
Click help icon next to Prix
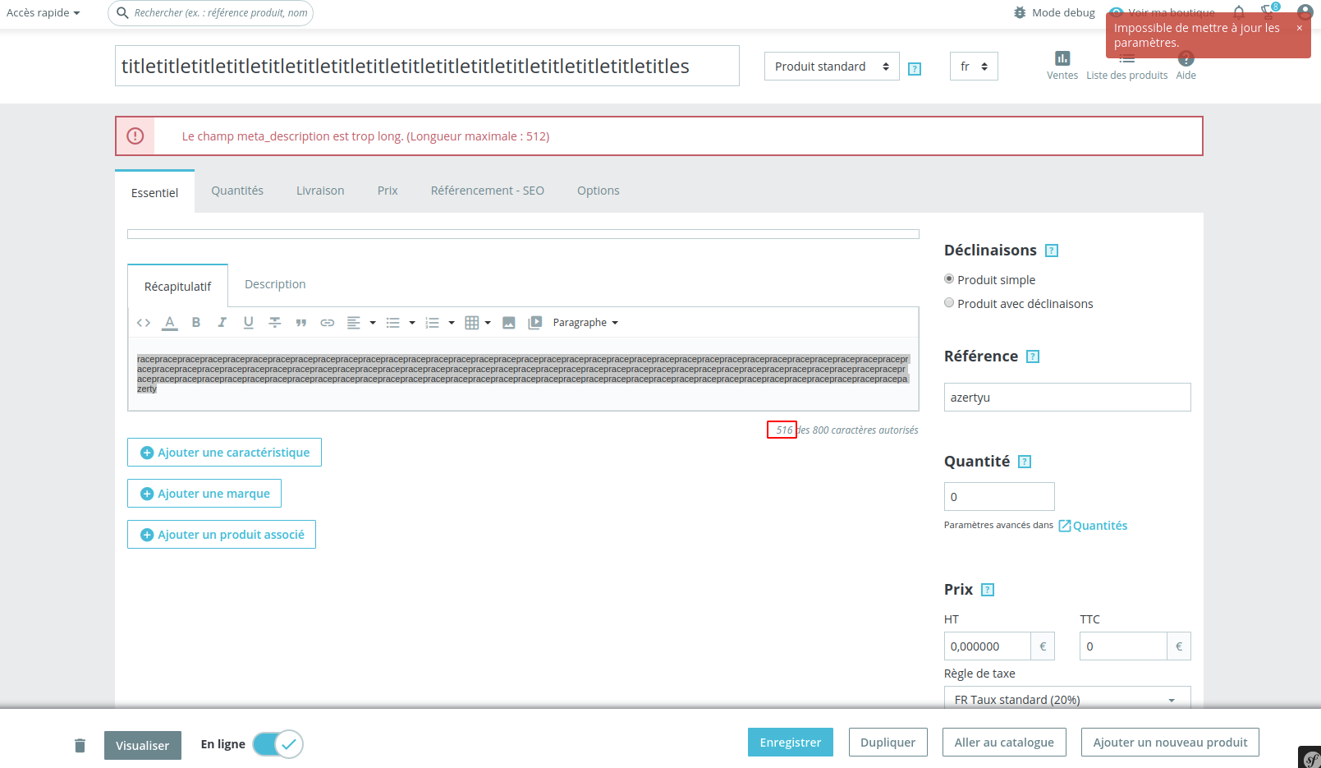coord(988,590)
